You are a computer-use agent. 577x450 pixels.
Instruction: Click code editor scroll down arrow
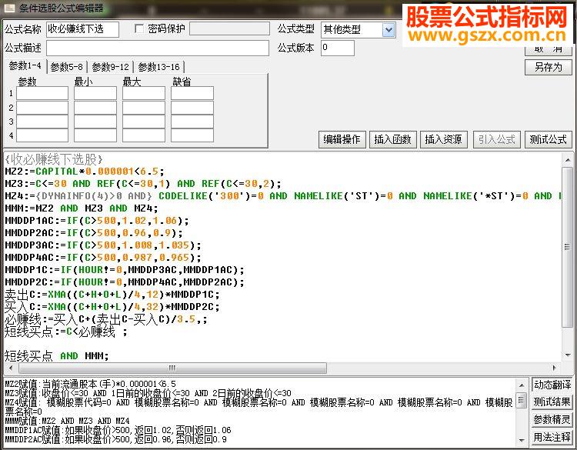pos(568,355)
